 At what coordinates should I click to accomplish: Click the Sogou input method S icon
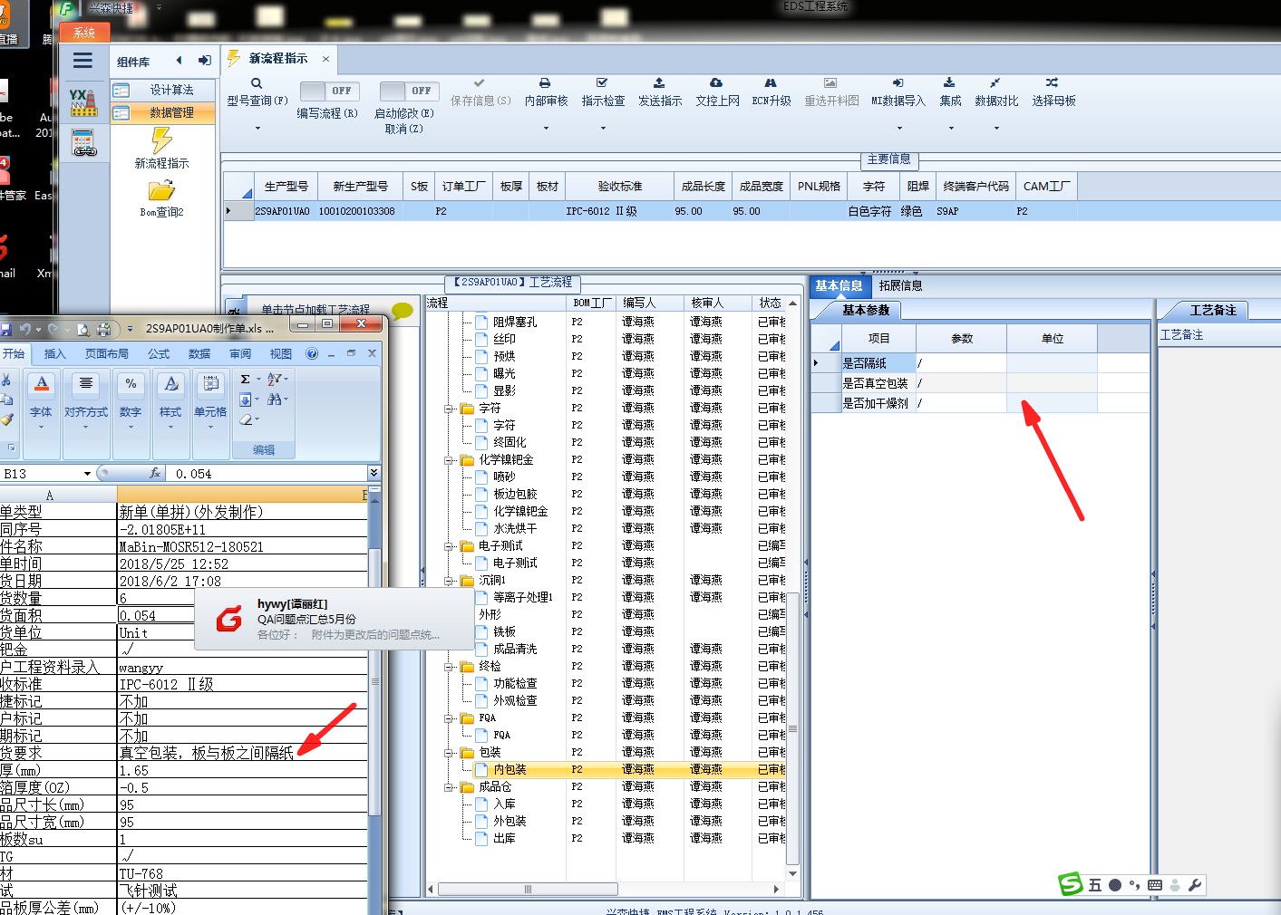pos(1072,884)
